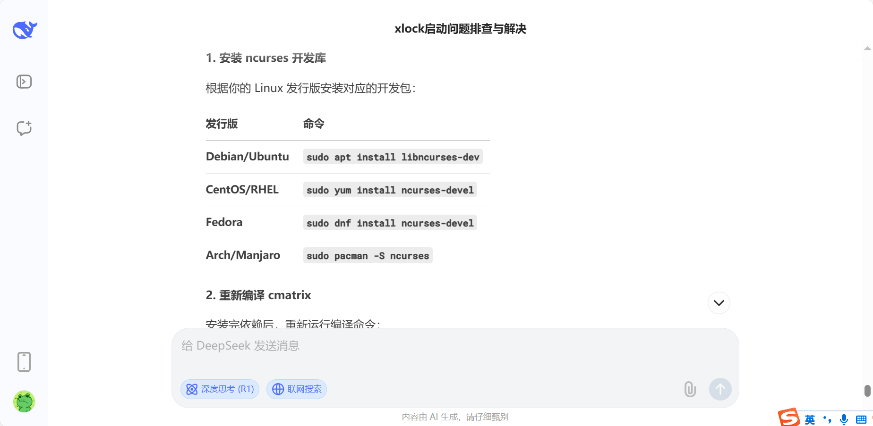
Task: Toggle 联网搜索 web search mode
Action: [297, 389]
